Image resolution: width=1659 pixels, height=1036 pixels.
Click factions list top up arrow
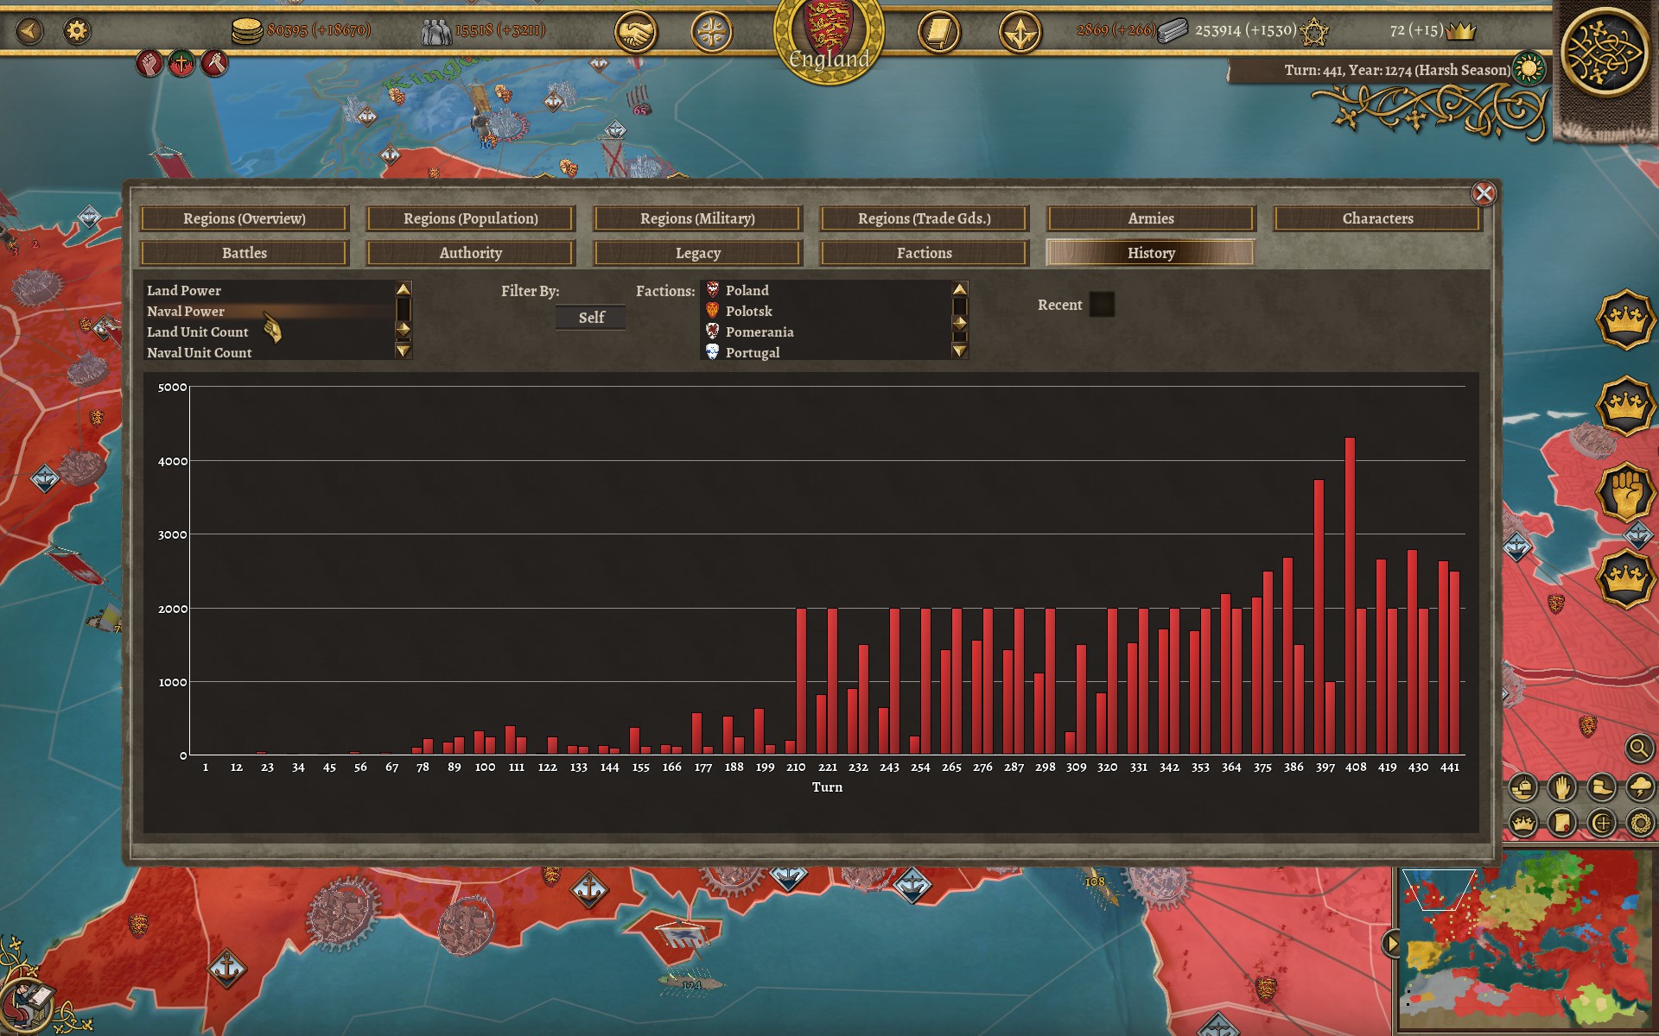point(959,289)
